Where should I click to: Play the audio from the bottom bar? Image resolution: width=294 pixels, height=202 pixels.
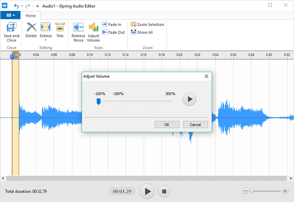tap(147, 192)
